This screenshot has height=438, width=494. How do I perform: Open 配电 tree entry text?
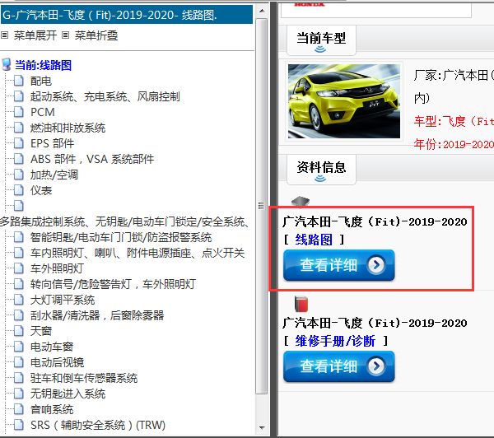pyautogui.click(x=41, y=81)
